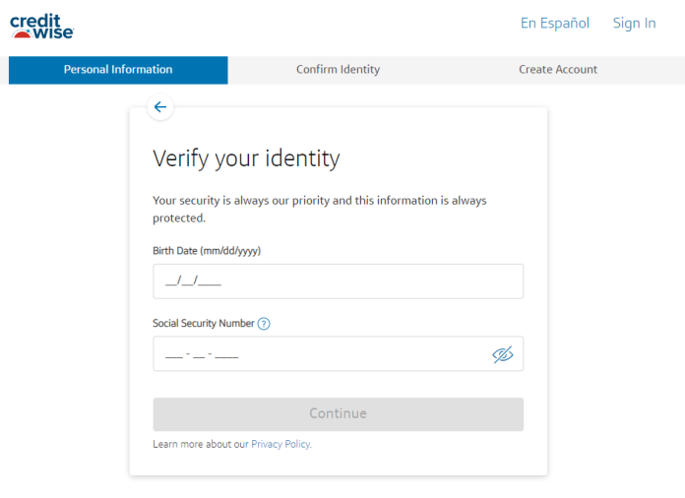Switch language with En Español link
This screenshot has width=685, height=498.
pyautogui.click(x=554, y=23)
